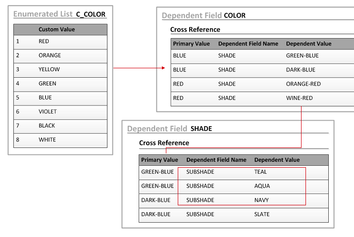Choose WHITE in the C_COLOR list

pyautogui.click(x=47, y=140)
